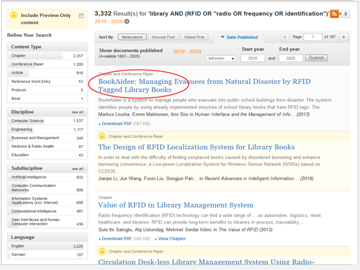Filter by Artificial Intelligence subdiscipline
The image size is (360, 270).
click(48, 177)
